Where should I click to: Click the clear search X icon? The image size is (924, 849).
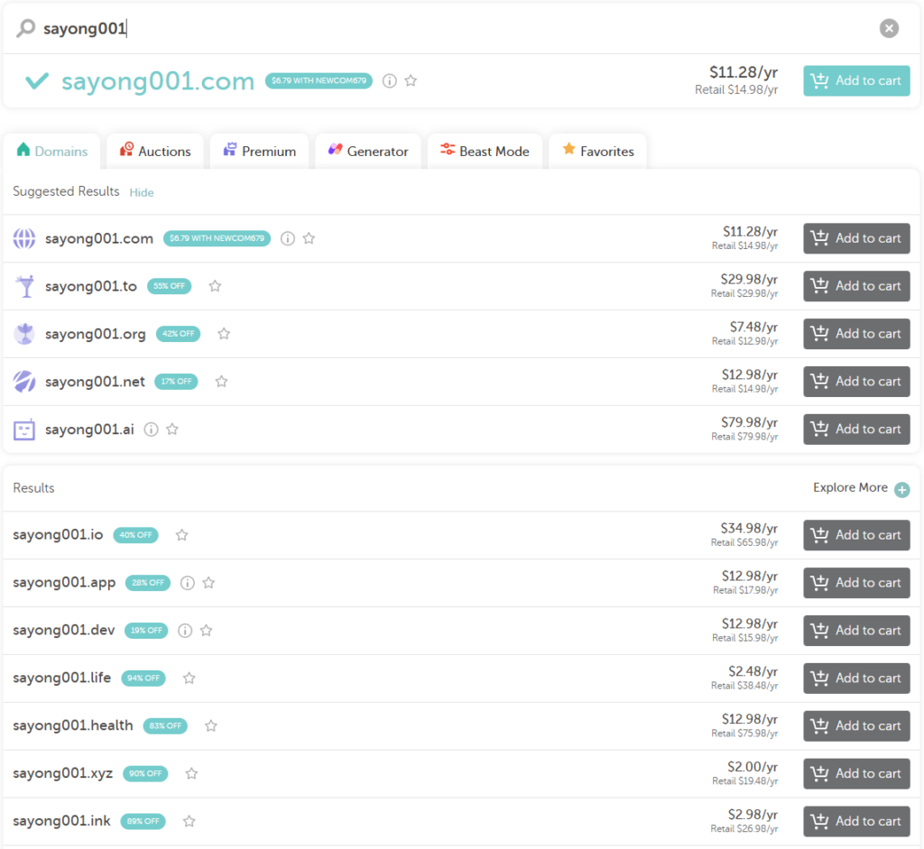tap(889, 29)
